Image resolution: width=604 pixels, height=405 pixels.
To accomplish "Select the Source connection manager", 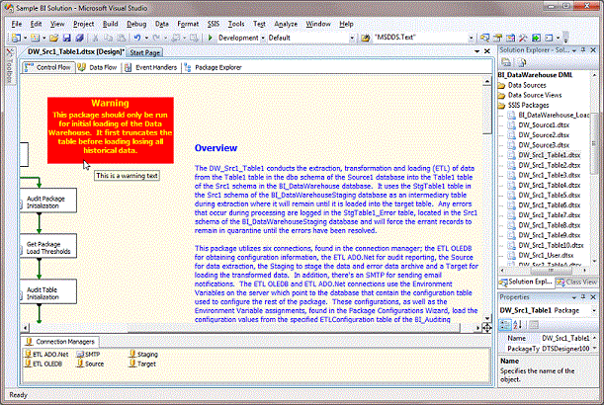I will (x=91, y=364).
